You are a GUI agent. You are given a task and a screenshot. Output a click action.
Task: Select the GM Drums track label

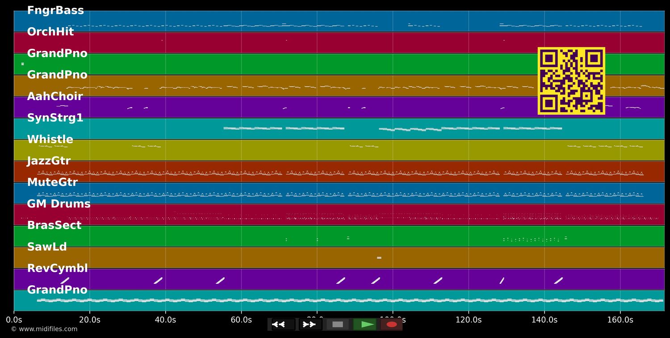coord(59,203)
